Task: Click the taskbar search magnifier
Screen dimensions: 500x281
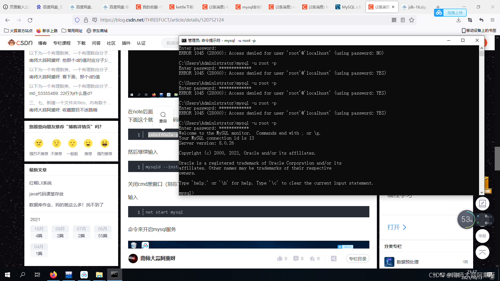Action: [22, 275]
